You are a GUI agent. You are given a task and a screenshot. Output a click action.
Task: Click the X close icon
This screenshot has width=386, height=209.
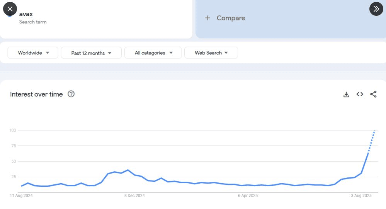(x=10, y=9)
